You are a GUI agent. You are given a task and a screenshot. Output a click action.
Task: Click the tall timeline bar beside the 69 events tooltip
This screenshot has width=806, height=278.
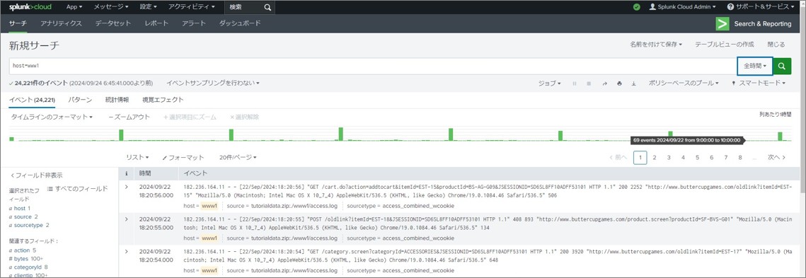coord(781,137)
